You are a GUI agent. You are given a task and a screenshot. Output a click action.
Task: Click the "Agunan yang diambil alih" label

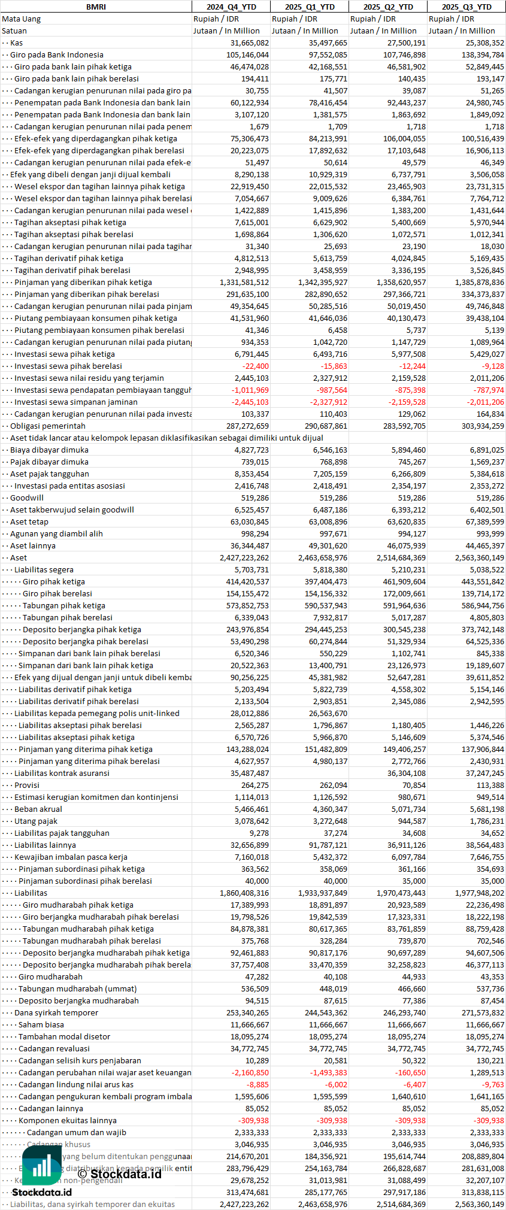point(56,533)
